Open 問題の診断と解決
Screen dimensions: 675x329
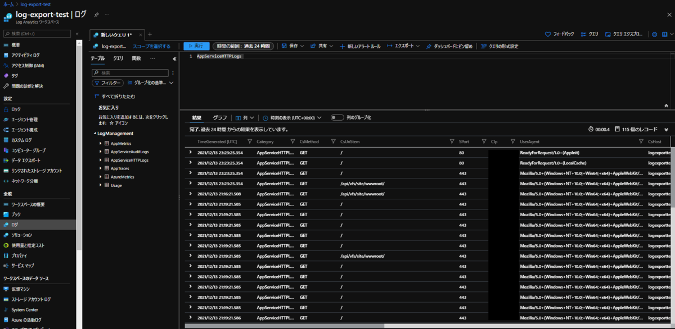click(x=27, y=86)
